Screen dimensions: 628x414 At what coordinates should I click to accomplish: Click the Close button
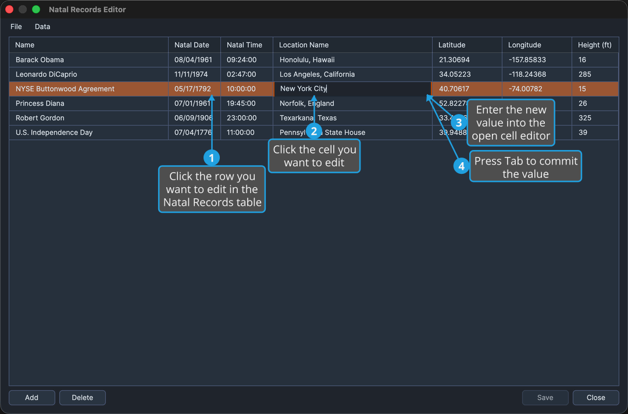(596, 398)
